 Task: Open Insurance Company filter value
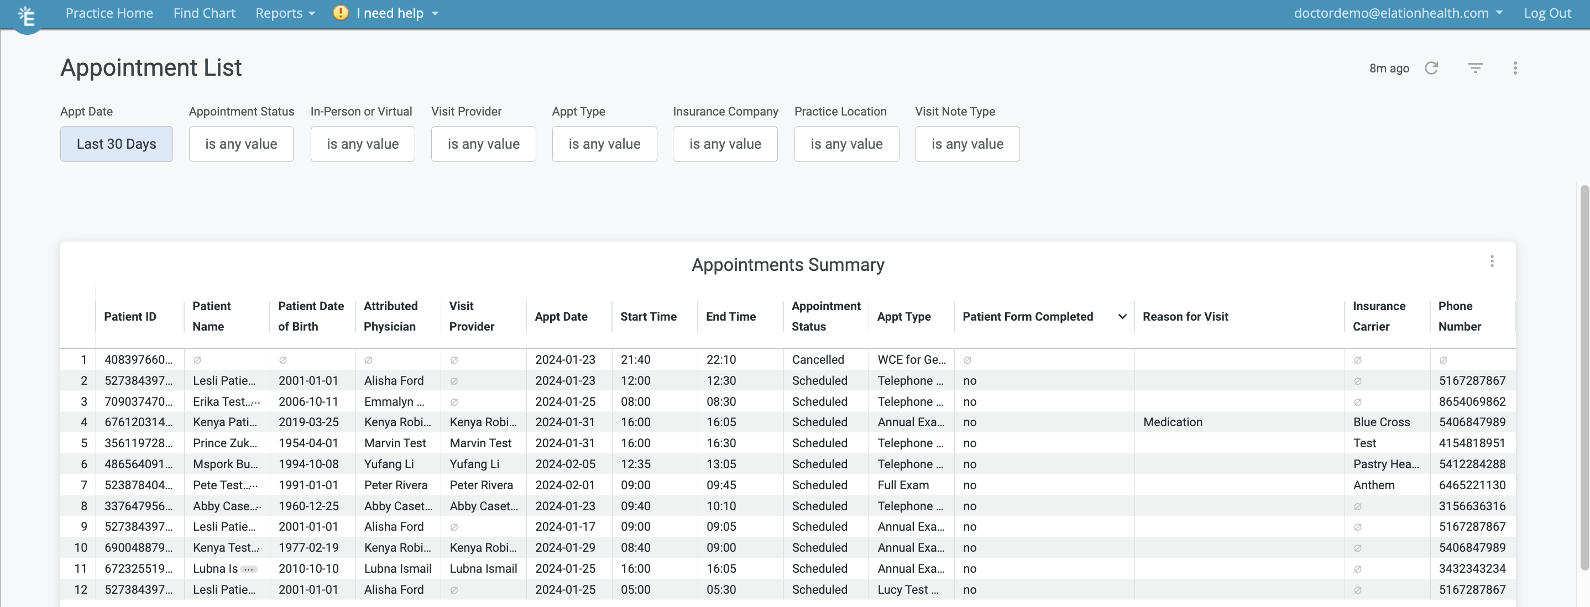coord(725,144)
